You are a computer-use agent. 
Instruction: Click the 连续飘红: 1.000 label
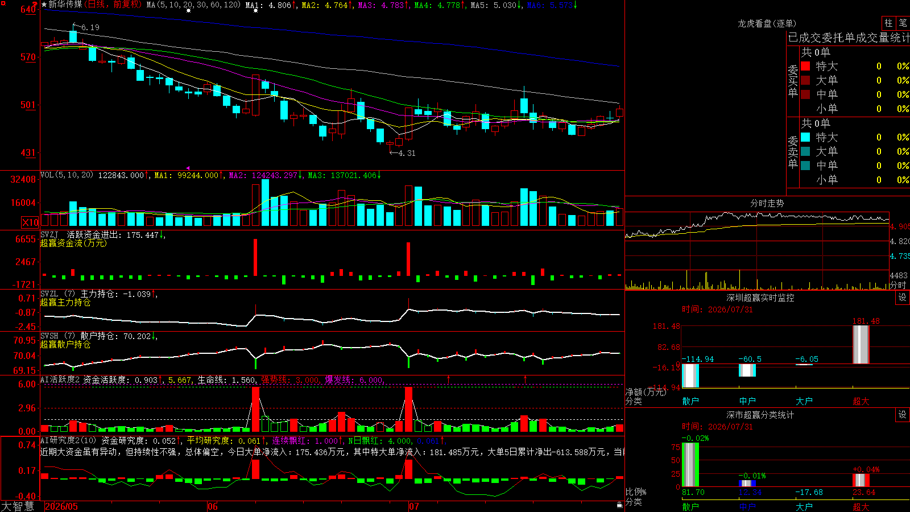click(305, 440)
